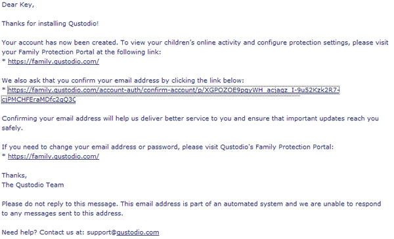Click the "We also ask that you confirm" line
394x239 pixels.
point(123,81)
